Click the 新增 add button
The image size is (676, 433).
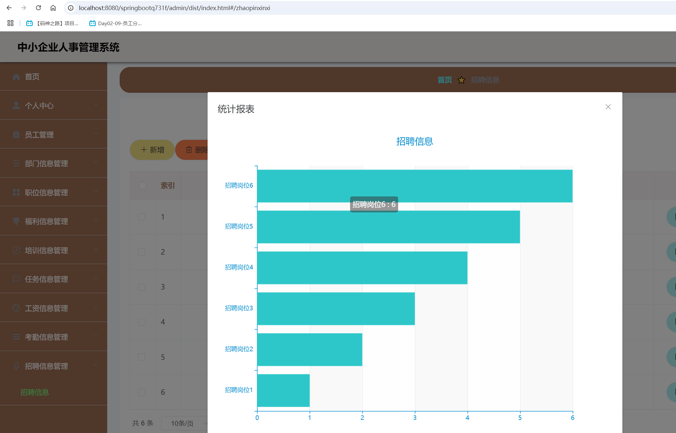coord(152,150)
